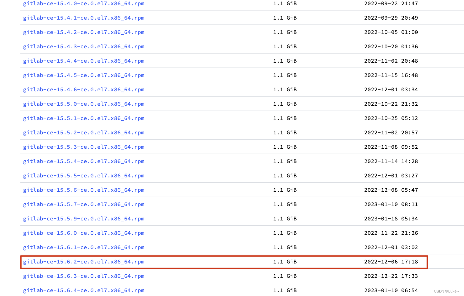Click the date 2023-01-10 08:11
The image size is (464, 296).
pos(391,204)
